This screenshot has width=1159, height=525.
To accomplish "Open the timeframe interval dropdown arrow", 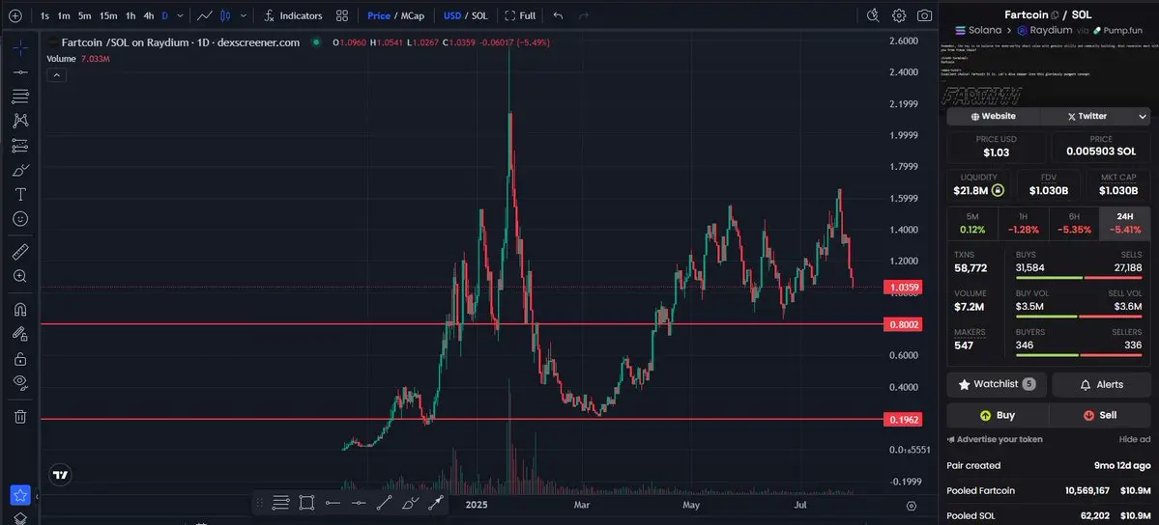I will coord(181,15).
